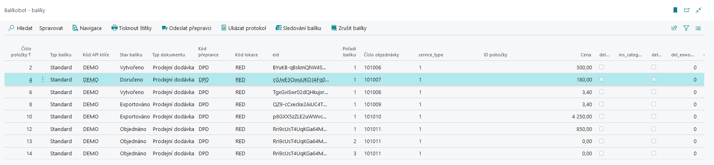Click Odeslat přepravci truck button
Screen dimensions: 714x165
pyautogui.click(x=187, y=28)
